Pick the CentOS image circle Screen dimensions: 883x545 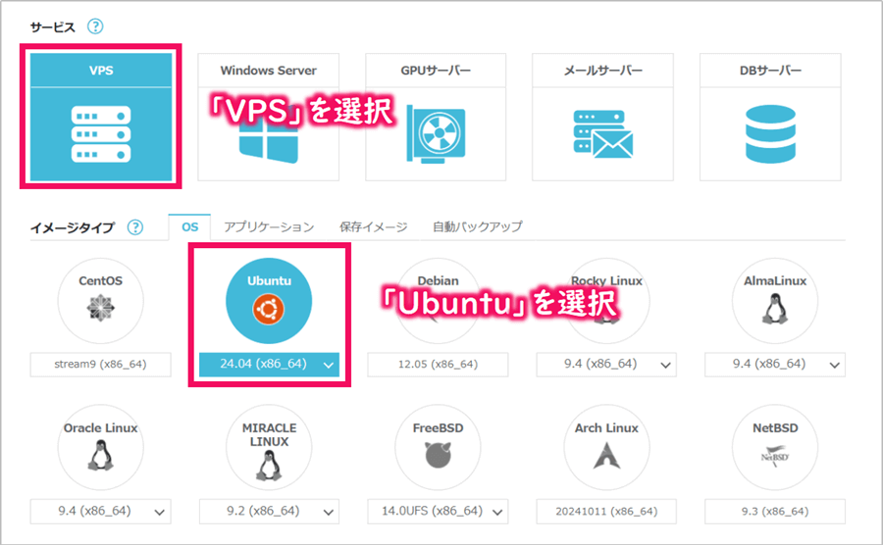click(x=100, y=301)
